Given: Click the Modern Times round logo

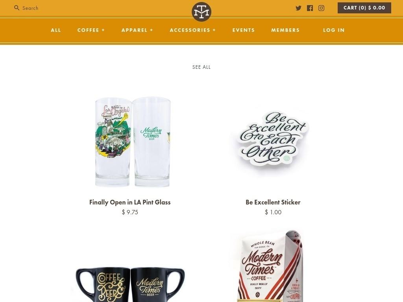Looking at the screenshot, I should point(201,11).
